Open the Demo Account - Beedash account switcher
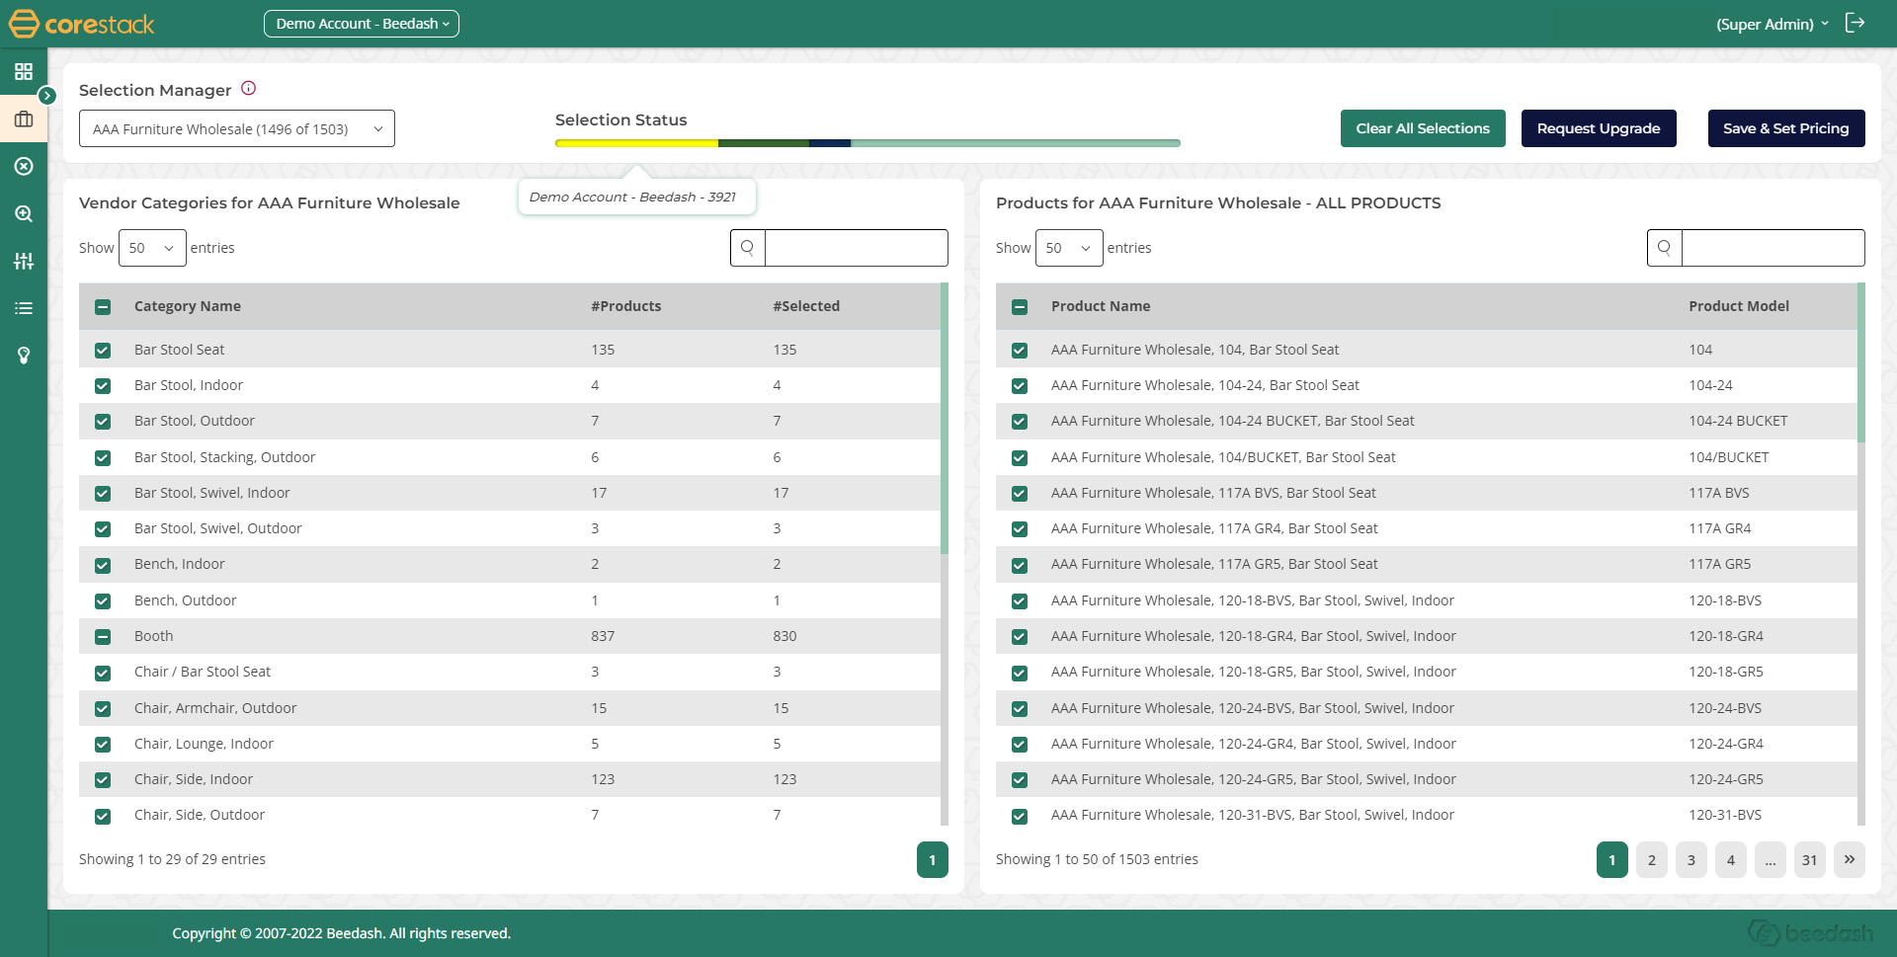This screenshot has height=957, width=1897. click(362, 23)
